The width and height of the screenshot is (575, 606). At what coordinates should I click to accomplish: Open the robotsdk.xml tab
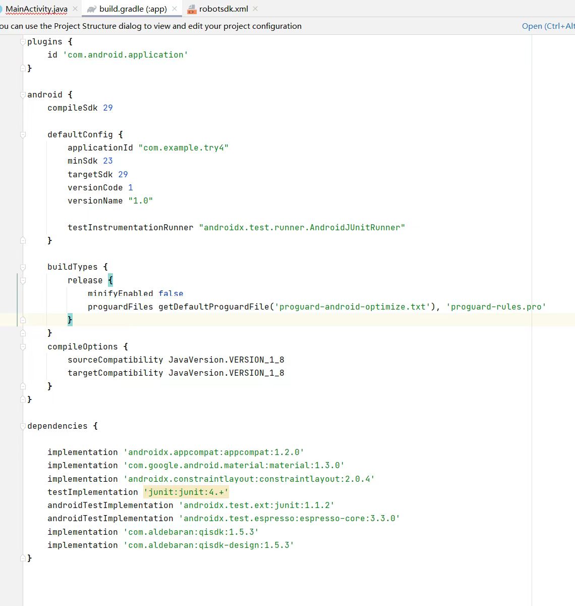[223, 9]
